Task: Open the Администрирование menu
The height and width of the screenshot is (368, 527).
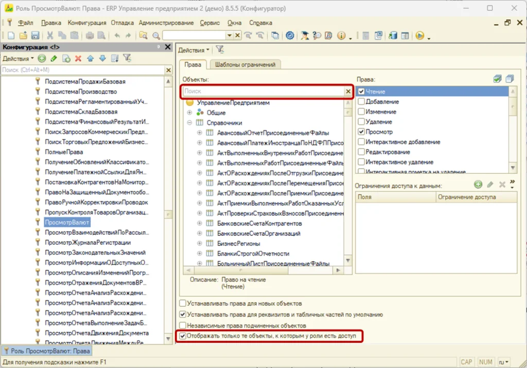Action: 166,23
